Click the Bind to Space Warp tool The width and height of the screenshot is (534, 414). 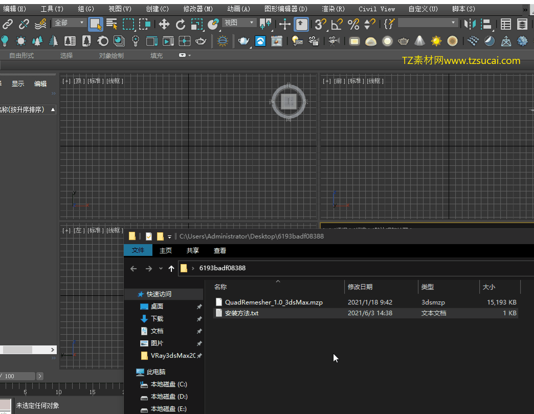(x=40, y=24)
